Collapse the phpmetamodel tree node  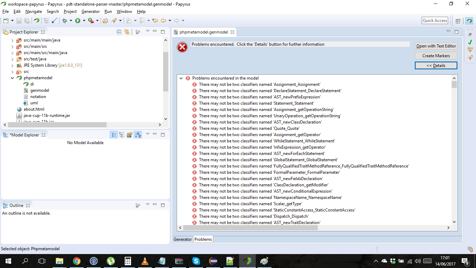(x=13, y=78)
